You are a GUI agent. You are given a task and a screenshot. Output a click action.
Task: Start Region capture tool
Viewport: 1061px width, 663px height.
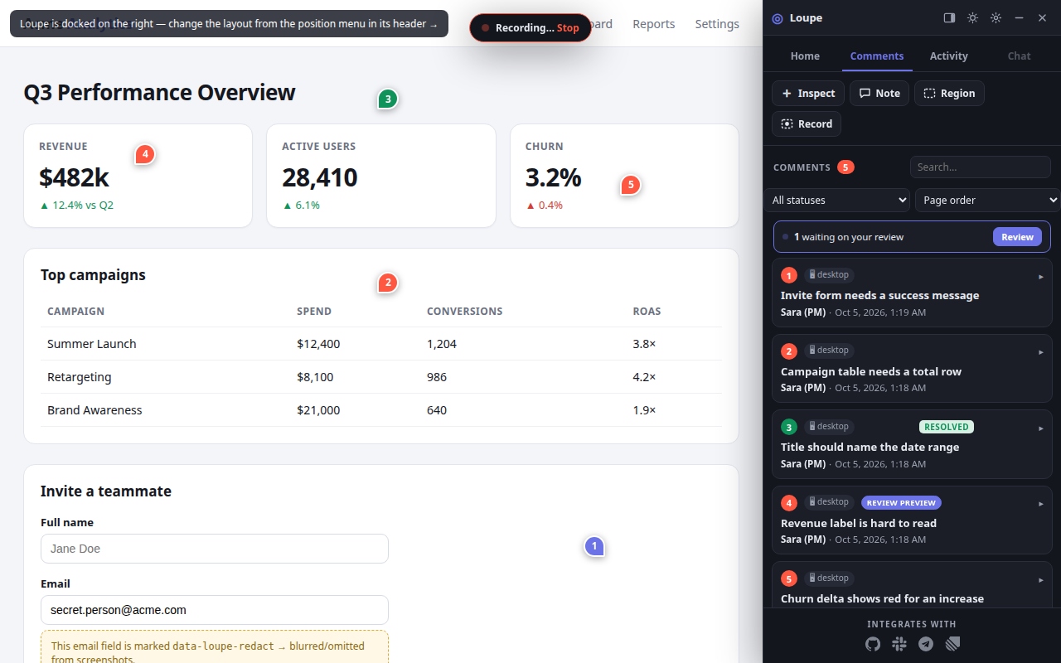pos(949,94)
